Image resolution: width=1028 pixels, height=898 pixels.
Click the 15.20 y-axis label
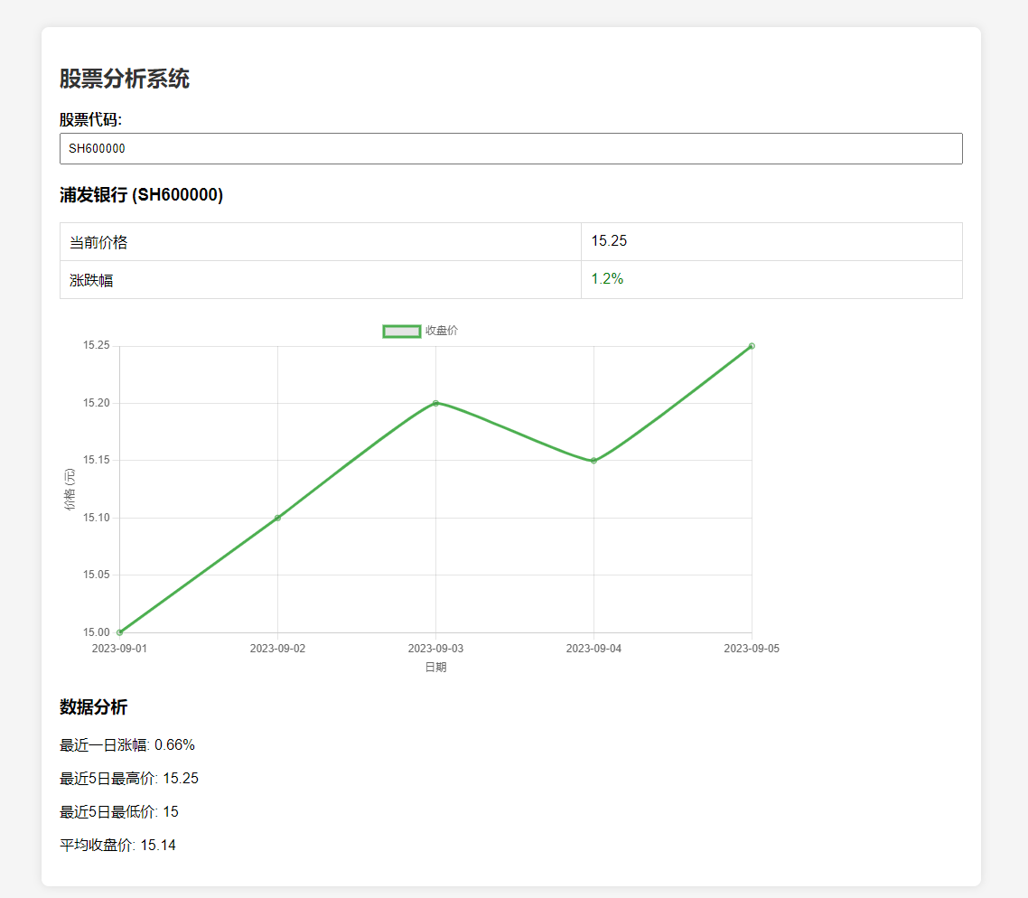pyautogui.click(x=97, y=403)
